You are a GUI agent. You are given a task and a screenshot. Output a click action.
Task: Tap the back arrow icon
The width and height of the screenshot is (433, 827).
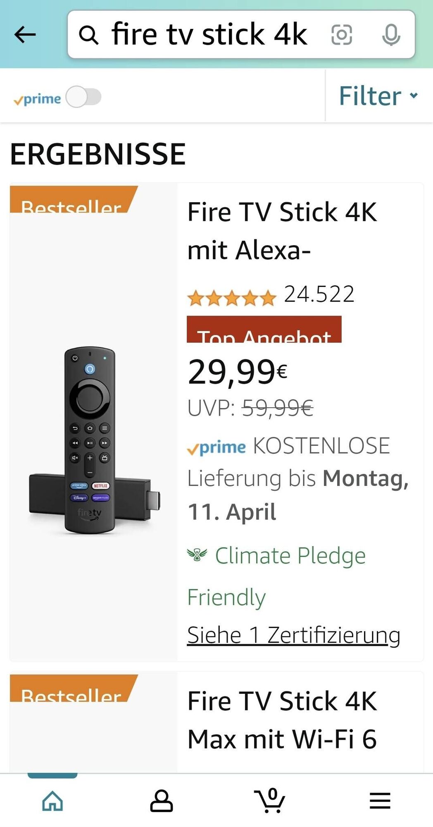(25, 35)
